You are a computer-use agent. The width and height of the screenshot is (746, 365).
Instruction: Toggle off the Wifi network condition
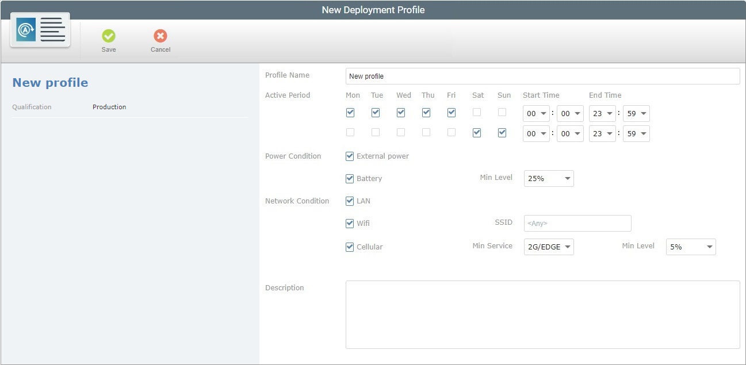349,224
